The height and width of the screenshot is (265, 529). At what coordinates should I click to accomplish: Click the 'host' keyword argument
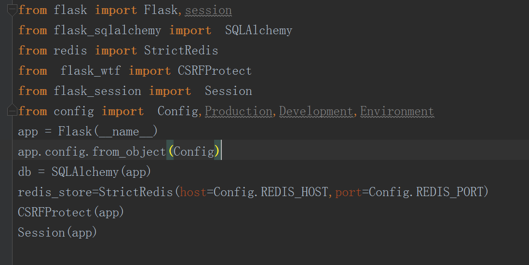click(193, 192)
